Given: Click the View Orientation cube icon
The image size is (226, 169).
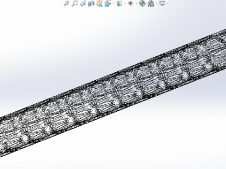Looking at the screenshot, I should click(108, 3).
